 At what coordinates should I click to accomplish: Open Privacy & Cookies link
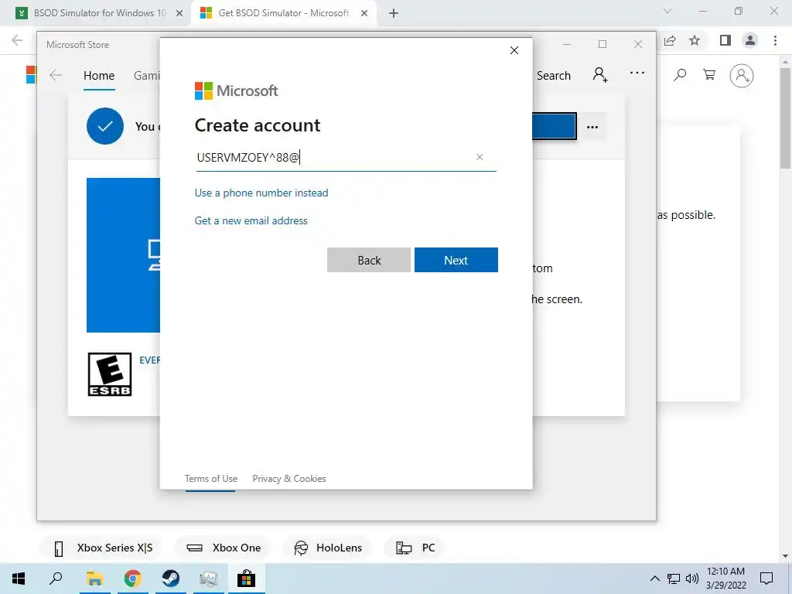coord(289,478)
